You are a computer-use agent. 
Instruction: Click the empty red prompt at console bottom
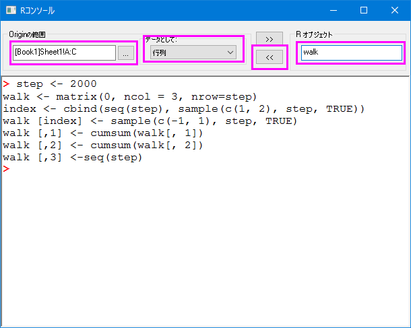6,169
